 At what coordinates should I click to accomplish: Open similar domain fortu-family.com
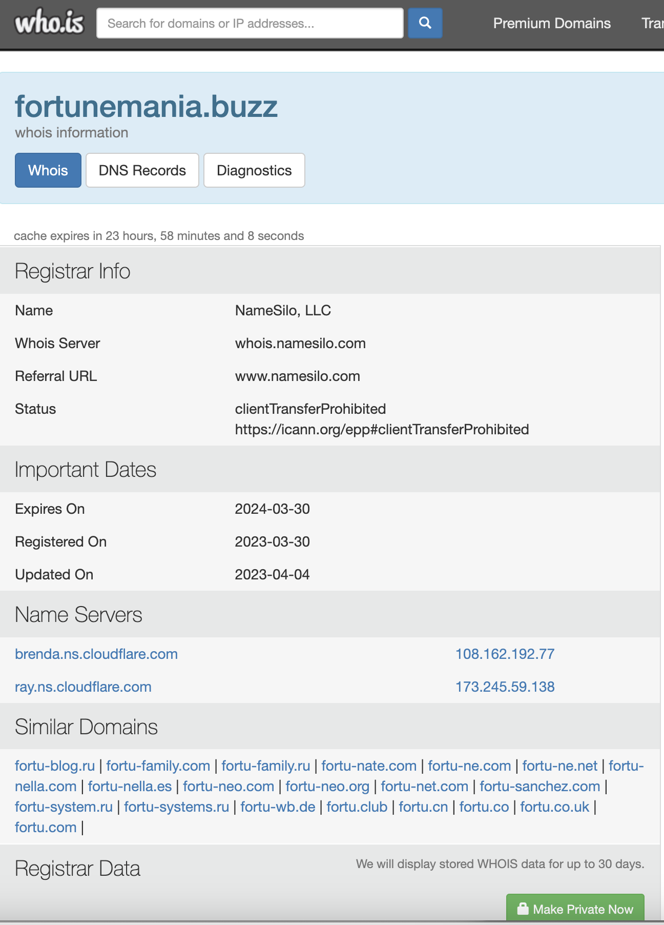click(158, 766)
